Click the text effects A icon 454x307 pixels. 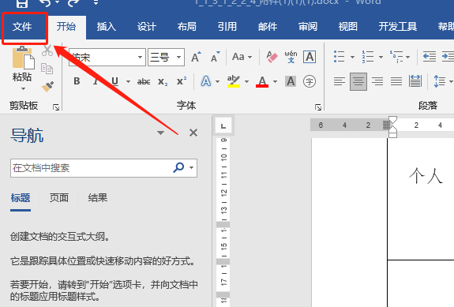coord(206,81)
